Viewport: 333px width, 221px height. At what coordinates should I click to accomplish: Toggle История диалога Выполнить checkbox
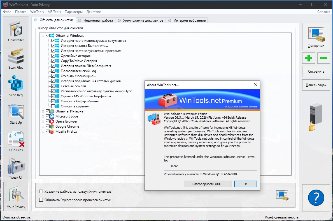click(53, 46)
